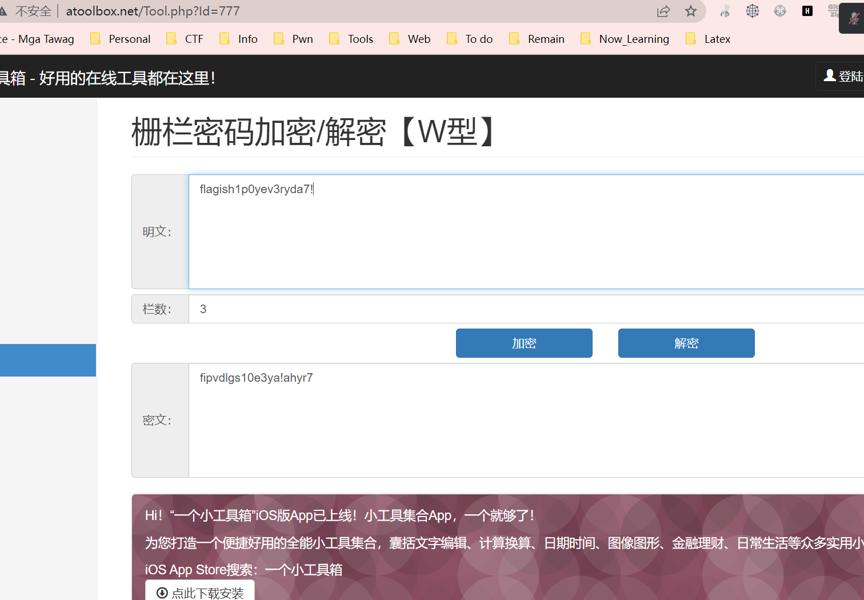Open the Web bookmark folder
This screenshot has height=600, width=864.
[410, 39]
